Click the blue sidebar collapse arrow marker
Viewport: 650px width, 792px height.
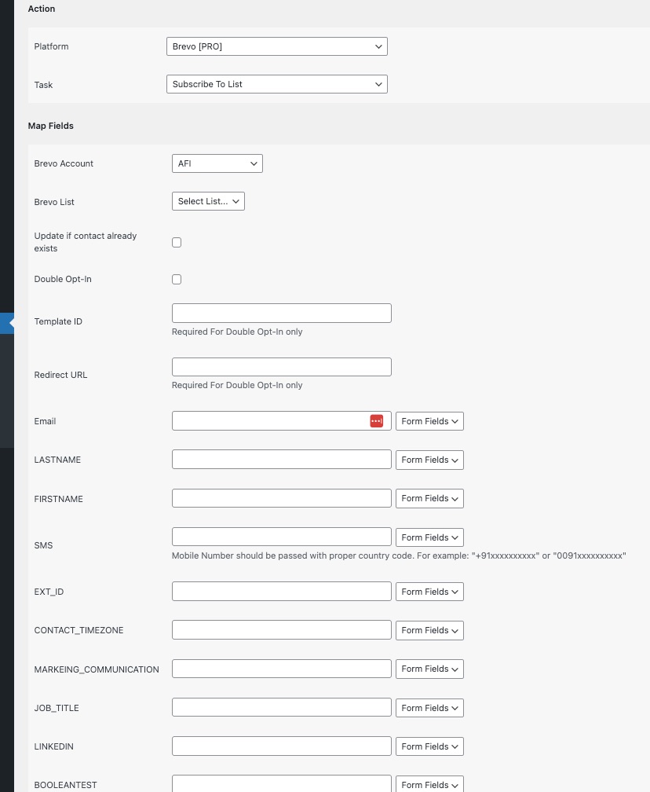(7, 323)
